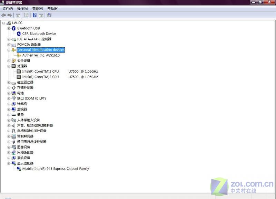276x199 pixels.
Task: Select the 监视器 label
Action: (22, 109)
